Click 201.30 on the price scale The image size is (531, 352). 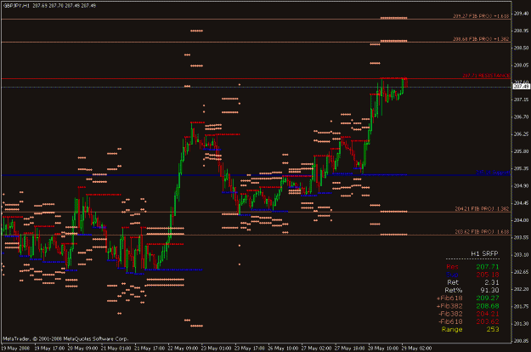click(521, 324)
